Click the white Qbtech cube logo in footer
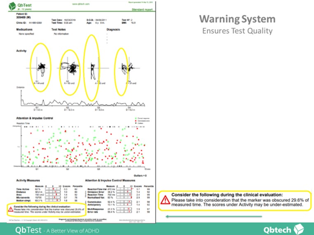The image size is (314, 235). [x=299, y=229]
